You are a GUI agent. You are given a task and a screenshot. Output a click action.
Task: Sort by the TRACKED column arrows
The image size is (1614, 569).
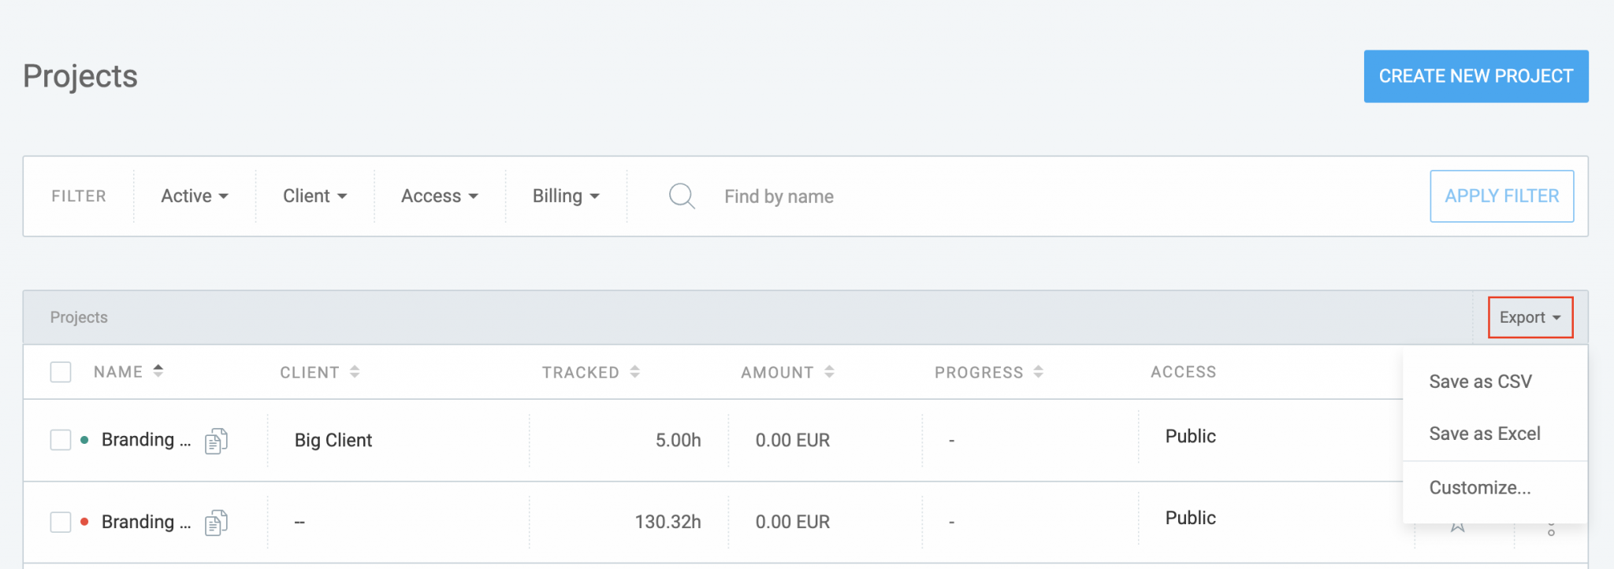[x=635, y=371]
